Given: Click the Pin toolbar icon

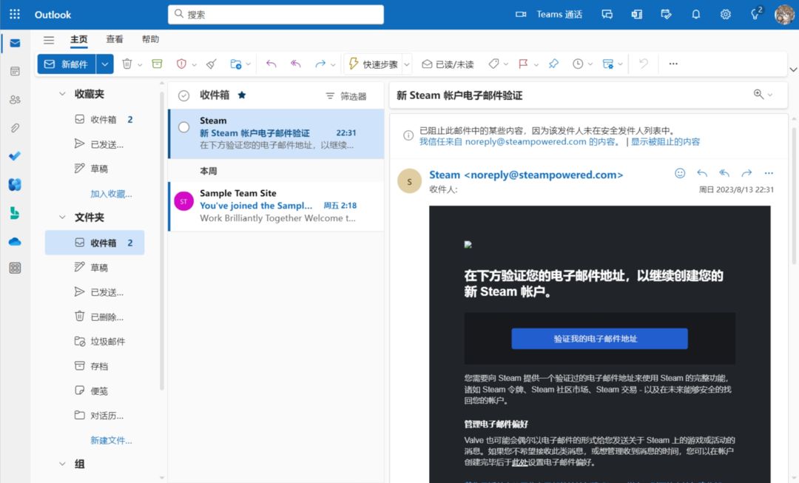Looking at the screenshot, I should pos(553,64).
